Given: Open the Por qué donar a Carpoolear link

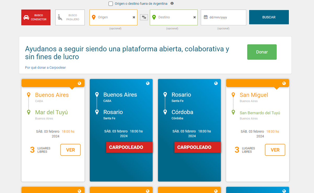Looking at the screenshot, I should click(46, 68).
